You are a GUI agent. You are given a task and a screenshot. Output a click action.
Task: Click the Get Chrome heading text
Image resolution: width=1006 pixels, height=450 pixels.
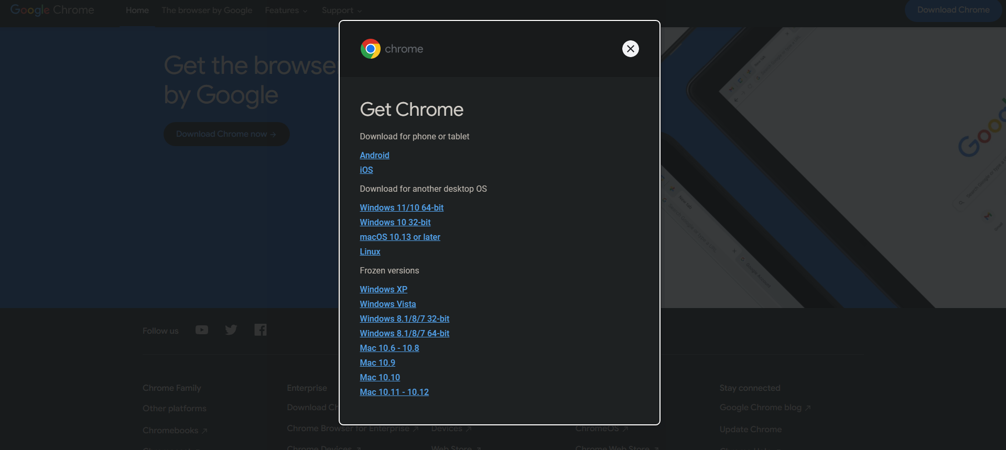tap(412, 109)
